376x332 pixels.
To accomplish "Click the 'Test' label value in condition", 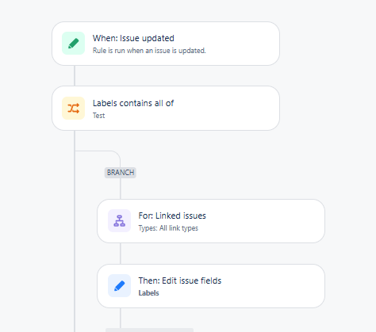I will (x=98, y=116).
